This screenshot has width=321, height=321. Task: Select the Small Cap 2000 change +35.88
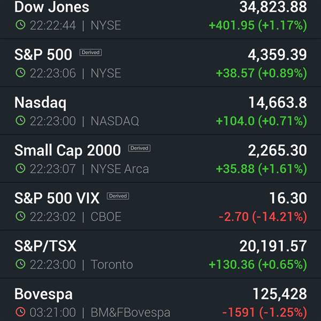tap(235, 169)
